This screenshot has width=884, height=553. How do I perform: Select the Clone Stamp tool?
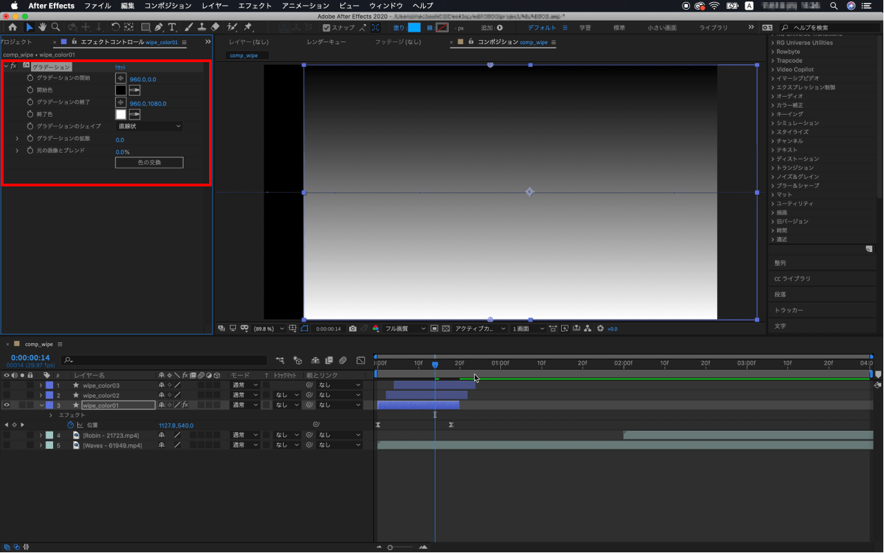(202, 28)
